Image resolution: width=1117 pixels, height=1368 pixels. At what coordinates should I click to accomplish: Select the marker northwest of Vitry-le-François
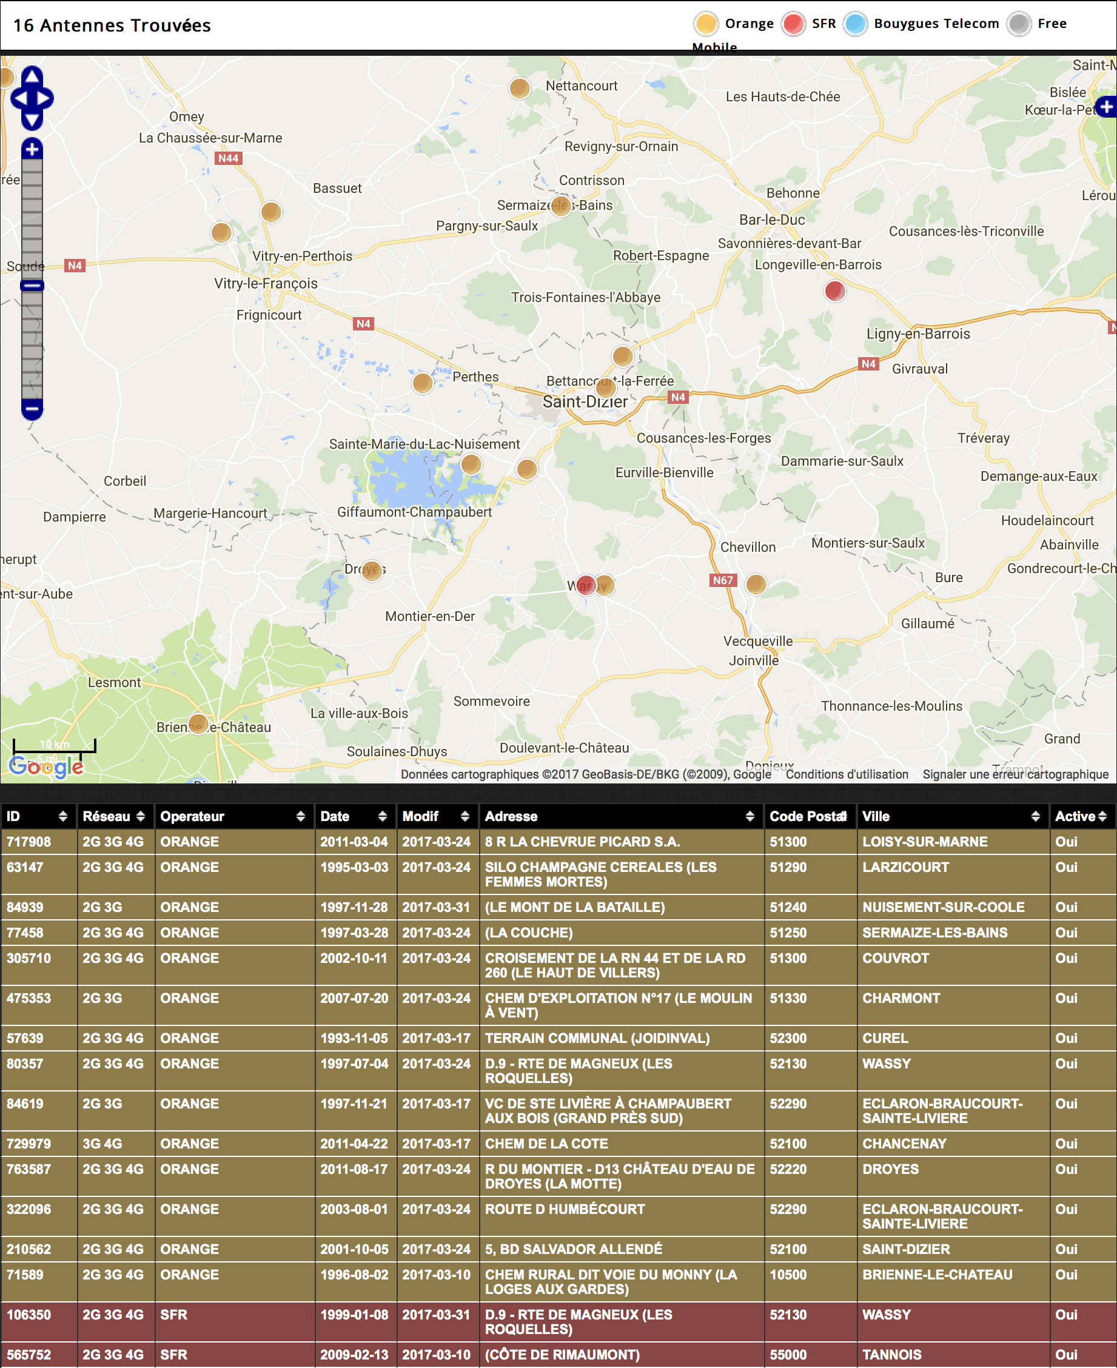pyautogui.click(x=221, y=232)
